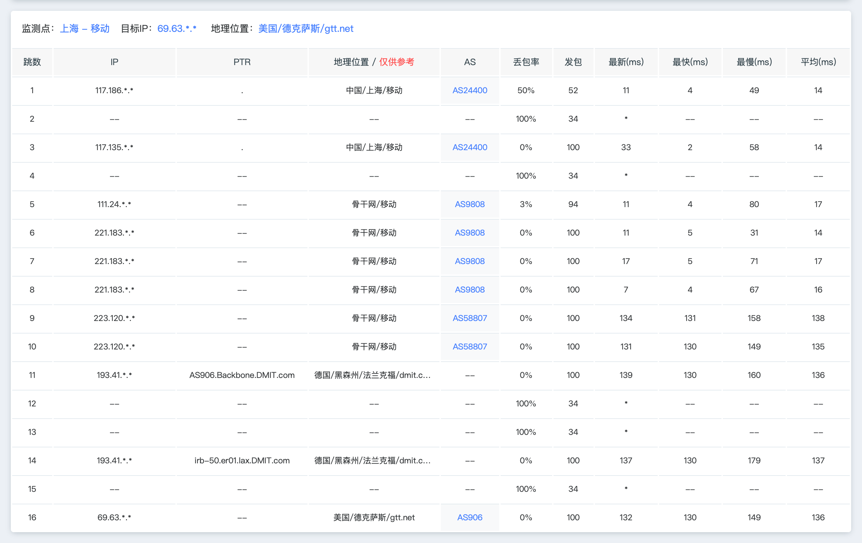Open the 上海 – 移动 monitoring point link

(85, 28)
